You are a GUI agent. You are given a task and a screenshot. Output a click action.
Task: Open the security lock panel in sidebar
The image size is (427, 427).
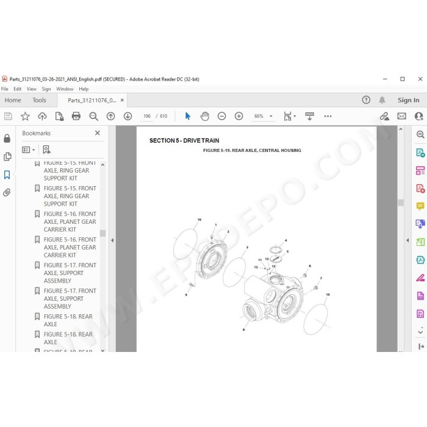tap(7, 138)
